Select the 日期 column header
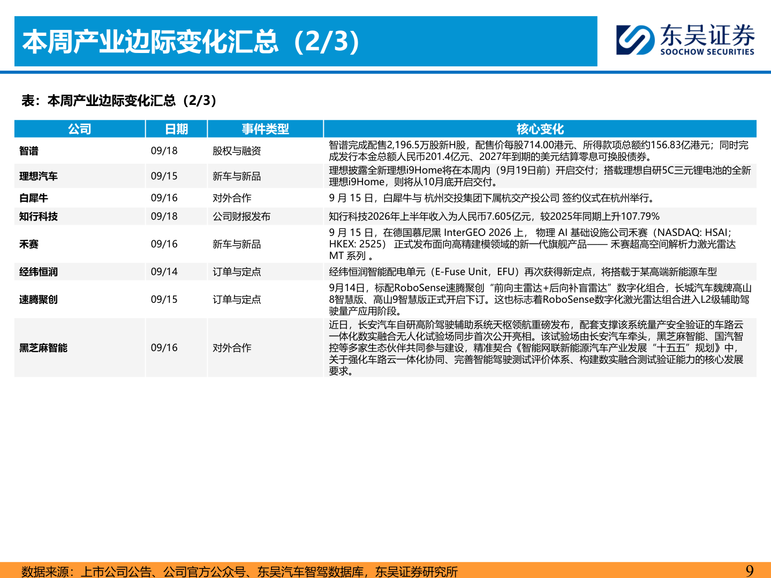Viewport: 771px width, 578px height. pyautogui.click(x=176, y=129)
